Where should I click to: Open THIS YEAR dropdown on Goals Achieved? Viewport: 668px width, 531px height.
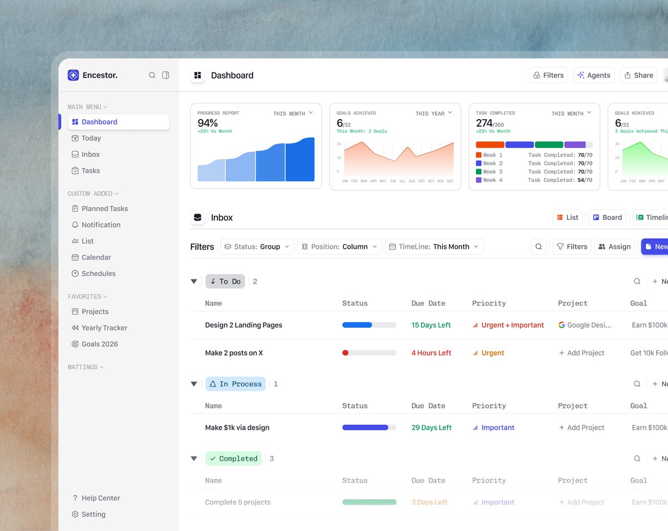pyautogui.click(x=434, y=113)
